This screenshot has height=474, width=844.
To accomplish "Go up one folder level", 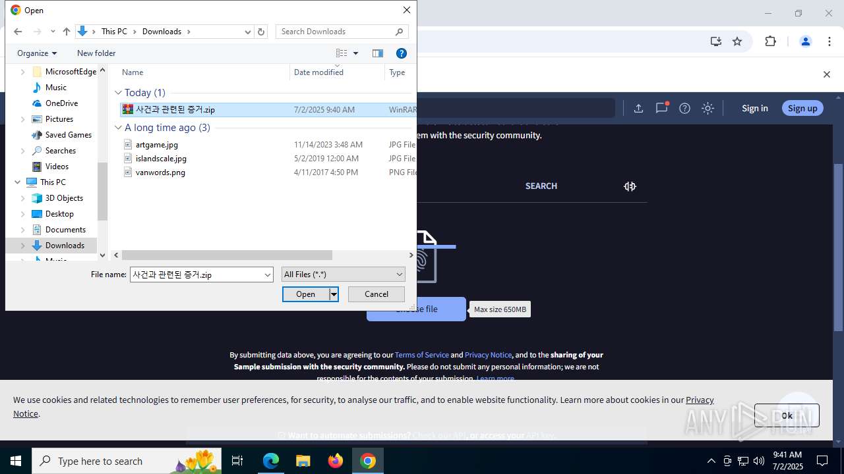I will (x=66, y=32).
